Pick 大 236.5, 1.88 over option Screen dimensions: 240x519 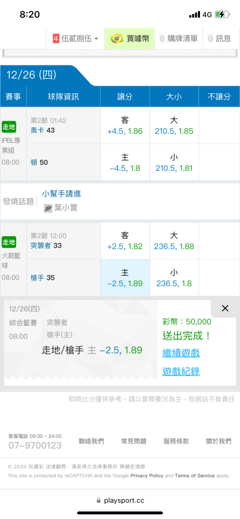tap(174, 241)
